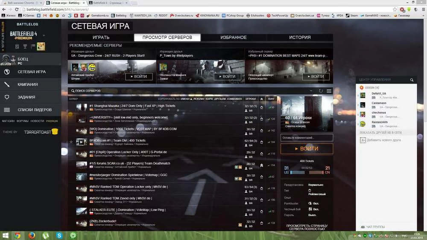Expand the server search filter dropdown arrow
The image size is (427, 240).
(311, 91)
